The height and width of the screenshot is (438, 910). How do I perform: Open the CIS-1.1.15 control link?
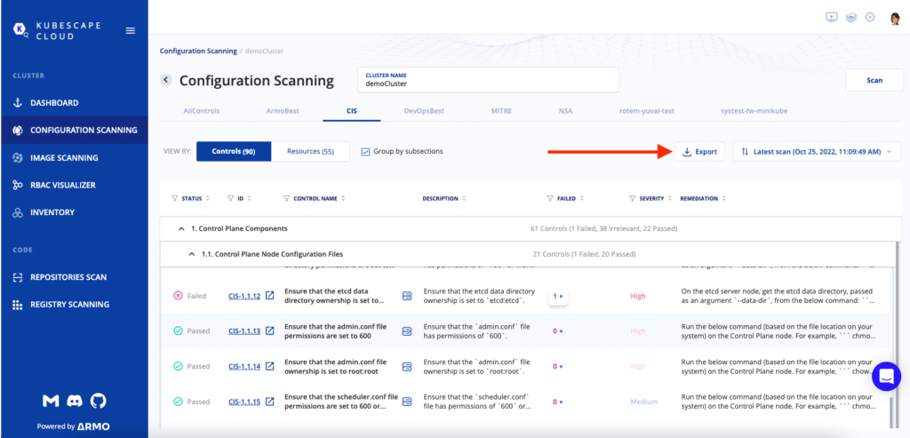pos(244,402)
